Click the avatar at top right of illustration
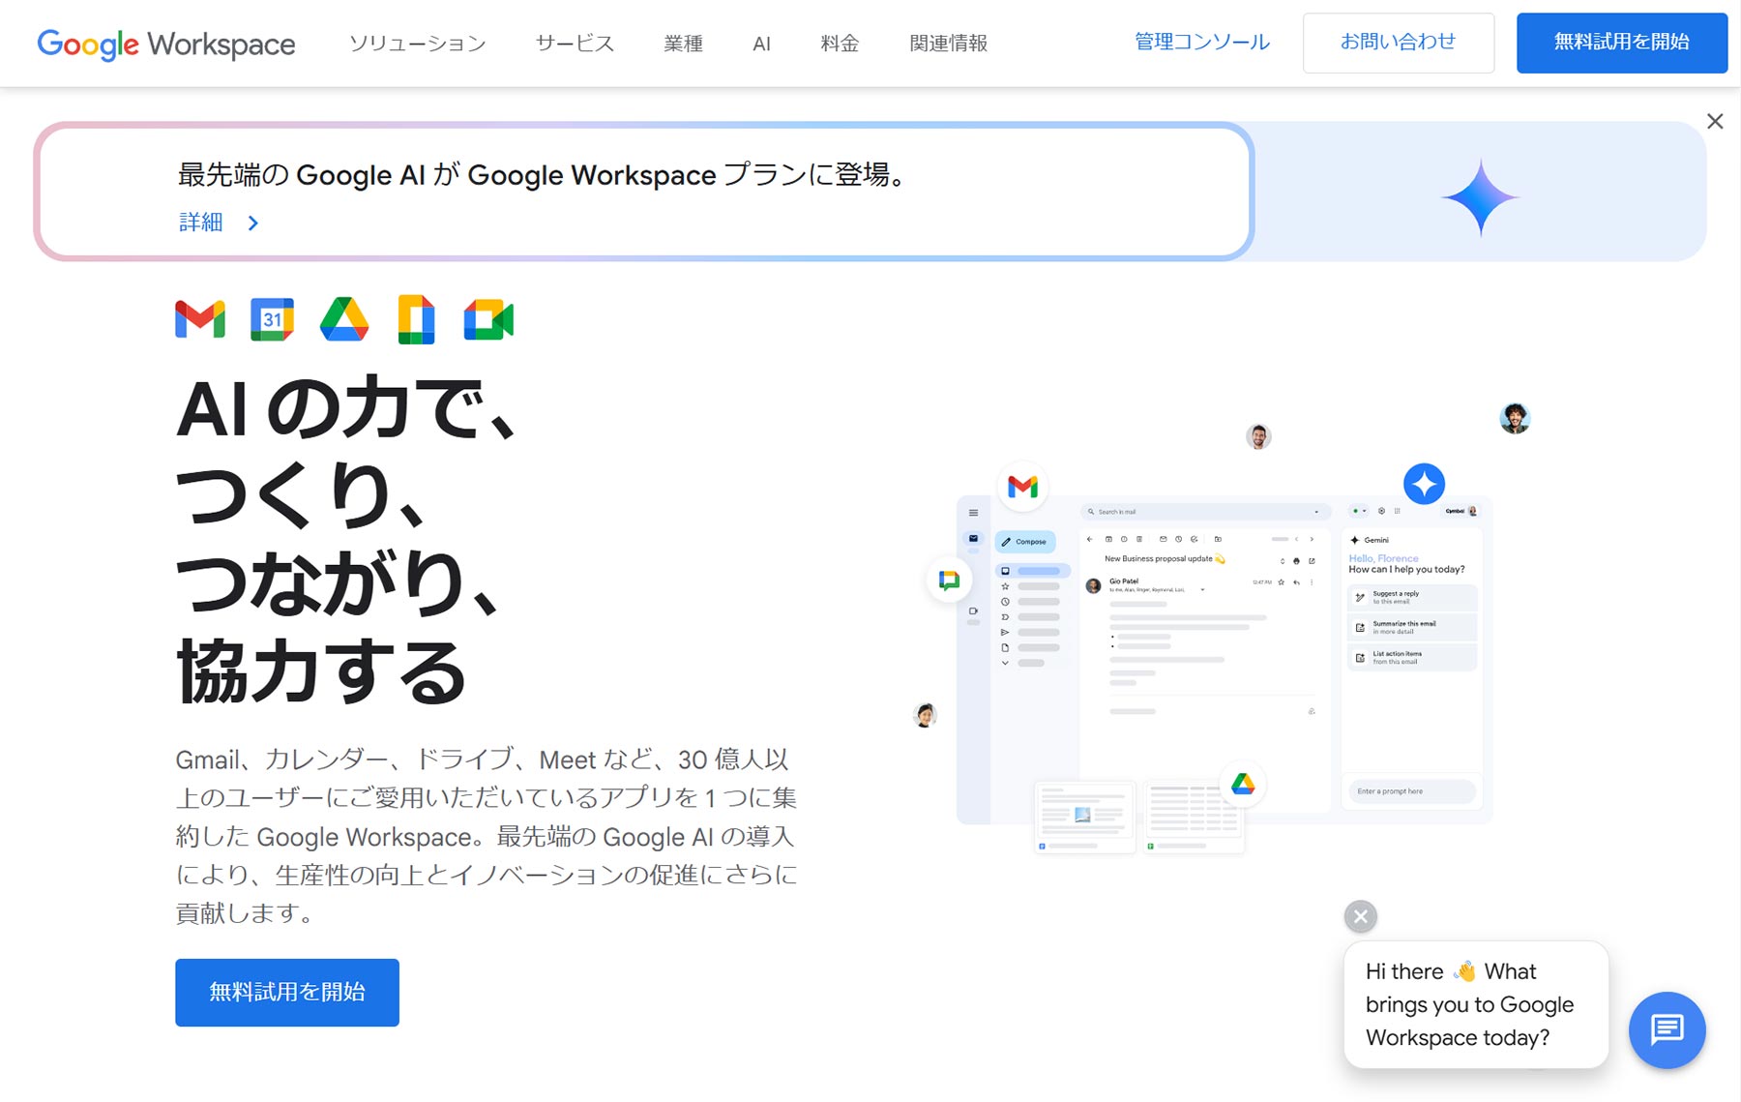Image resolution: width=1741 pixels, height=1102 pixels. click(1515, 418)
